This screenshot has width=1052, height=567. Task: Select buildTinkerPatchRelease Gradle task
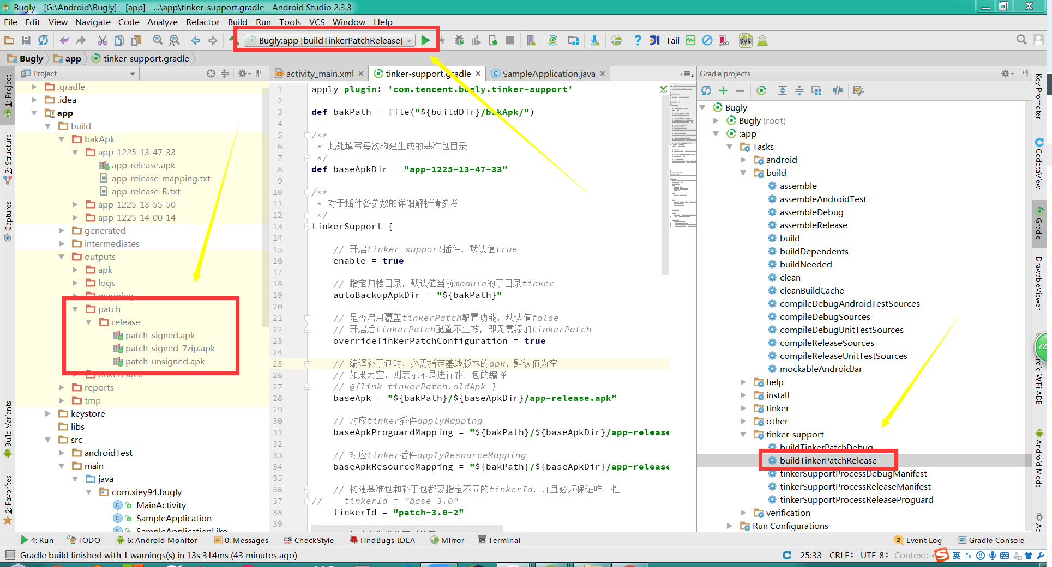(828, 461)
